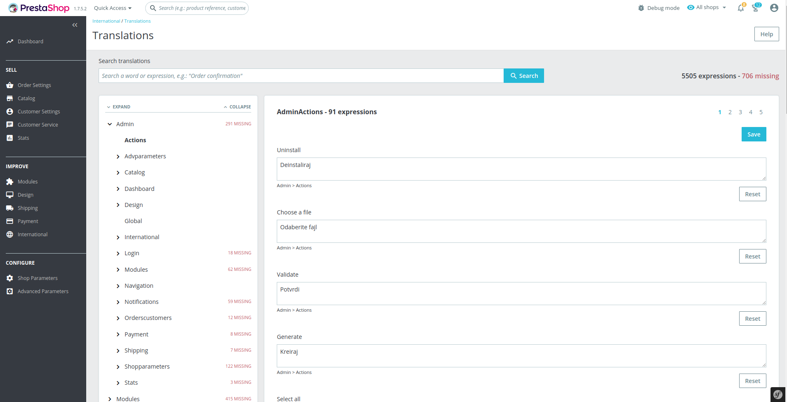This screenshot has width=787, height=402.
Task: Go to page 4 of expressions
Action: (751, 112)
